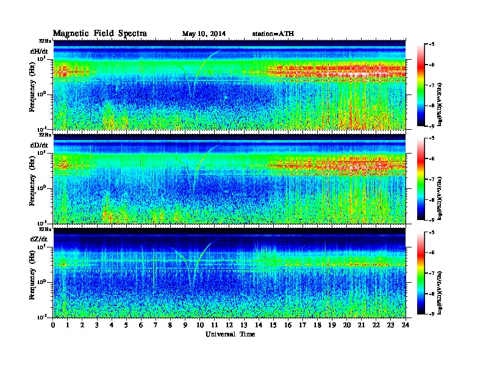Viewport: 483px width, 373px height.
Task: Click the "Universal Time" axis title
Action: [230, 334]
